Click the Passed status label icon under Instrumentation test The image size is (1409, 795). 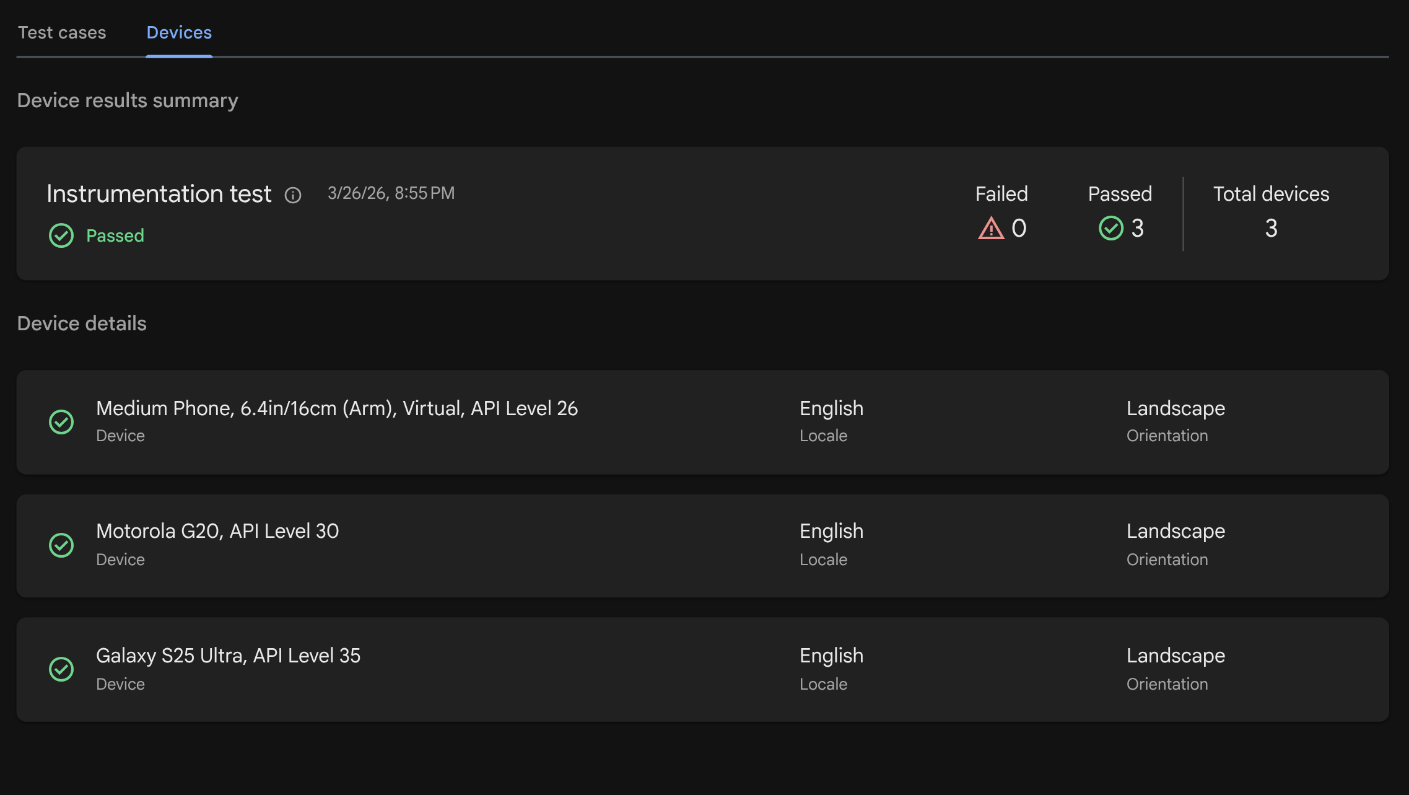[61, 235]
